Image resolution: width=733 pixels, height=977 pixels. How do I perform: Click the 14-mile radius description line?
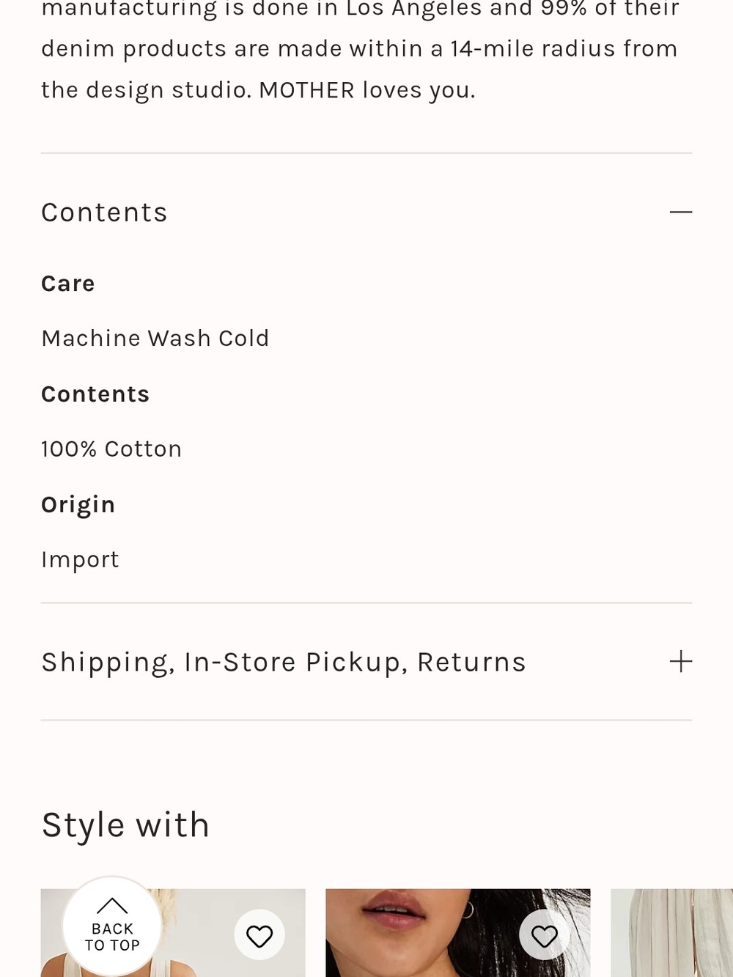(359, 49)
